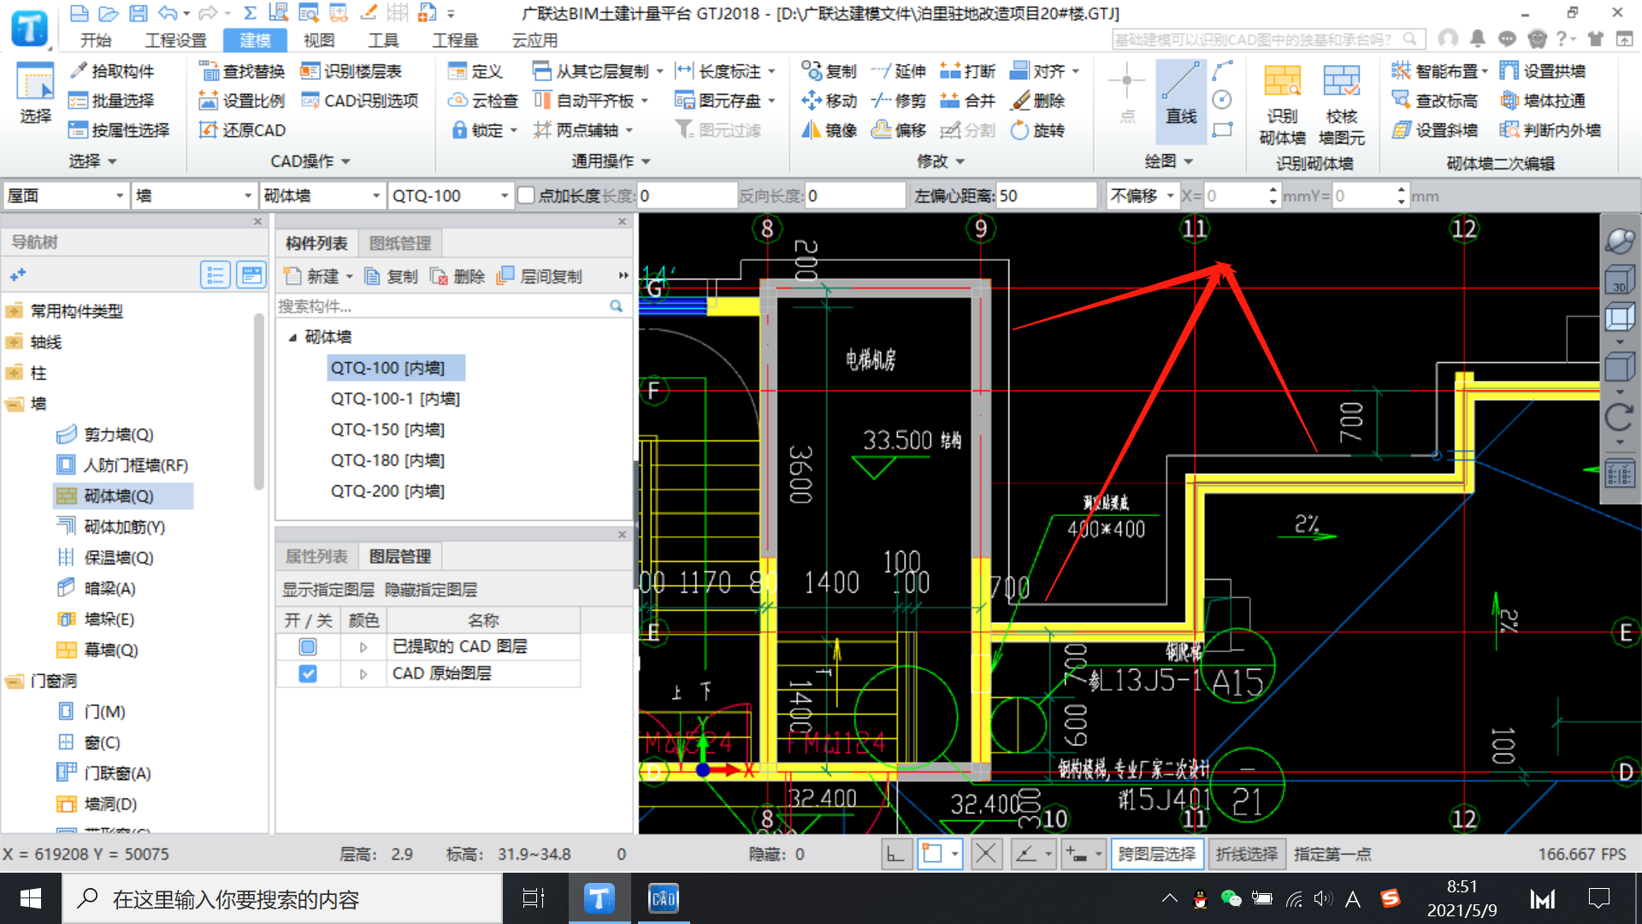Open the 工程设置 ribbon tab
Viewport: 1642px width, 924px height.
[x=175, y=40]
